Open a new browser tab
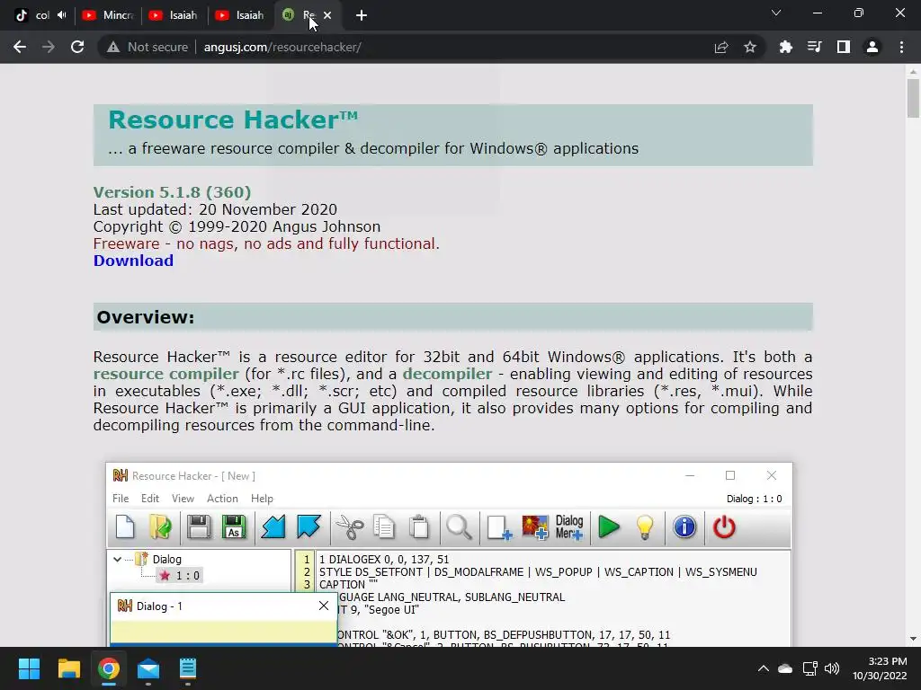 click(x=362, y=15)
